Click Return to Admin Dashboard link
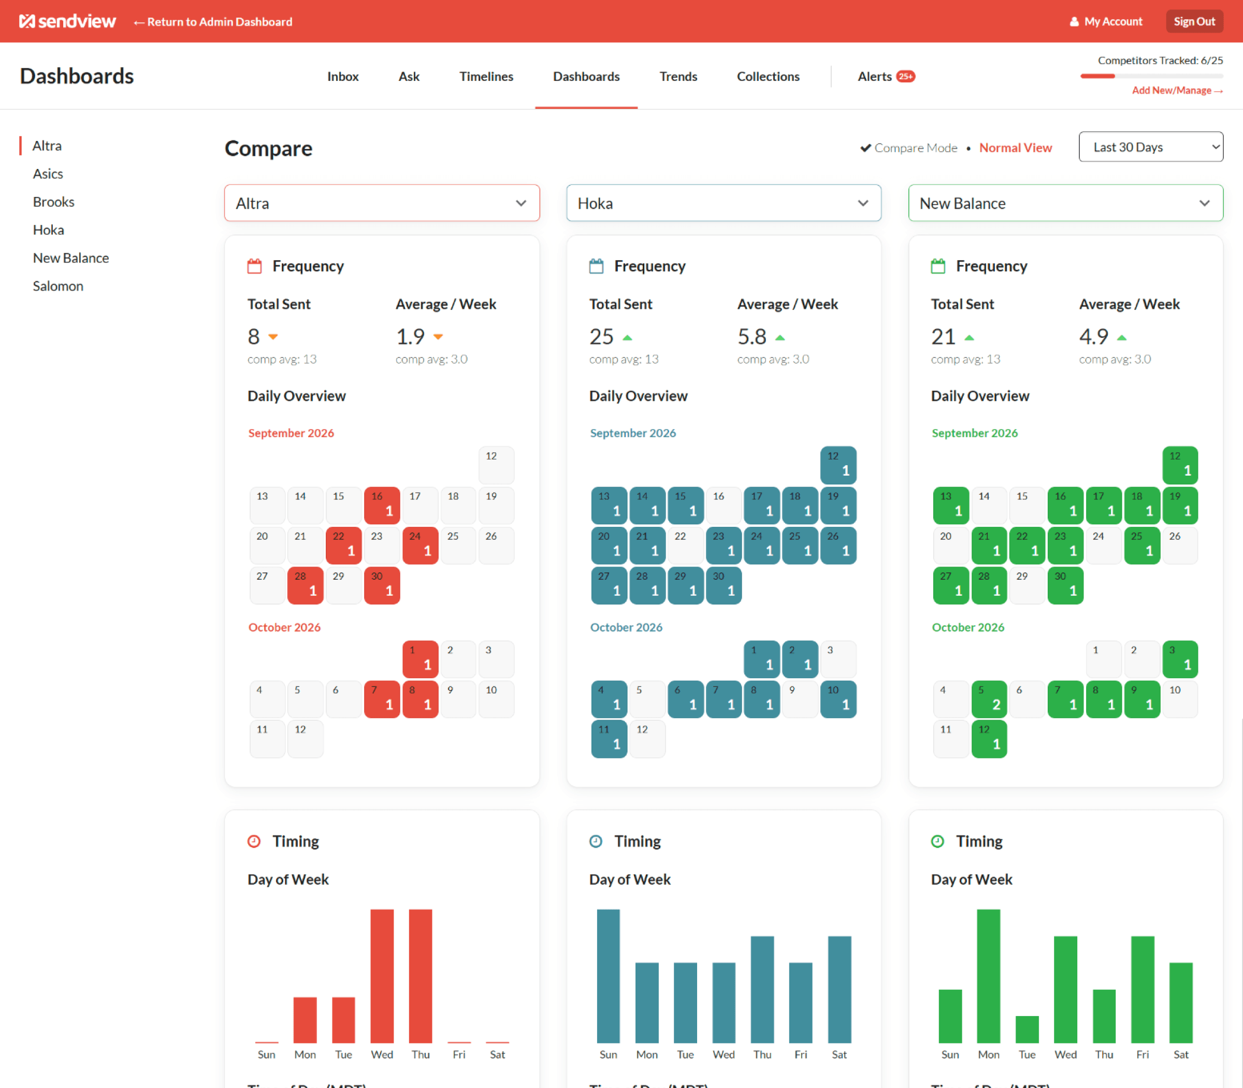 213,22
